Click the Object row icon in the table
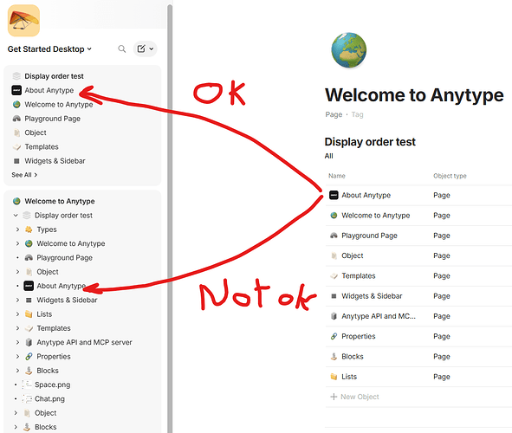 pos(334,255)
